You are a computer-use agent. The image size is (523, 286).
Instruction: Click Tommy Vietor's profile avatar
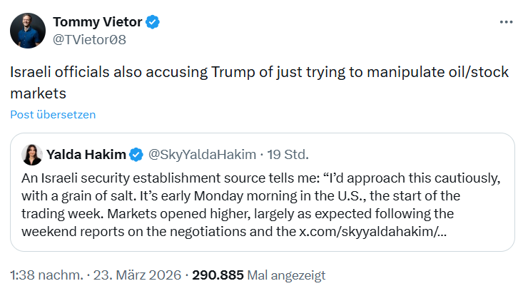tap(28, 31)
